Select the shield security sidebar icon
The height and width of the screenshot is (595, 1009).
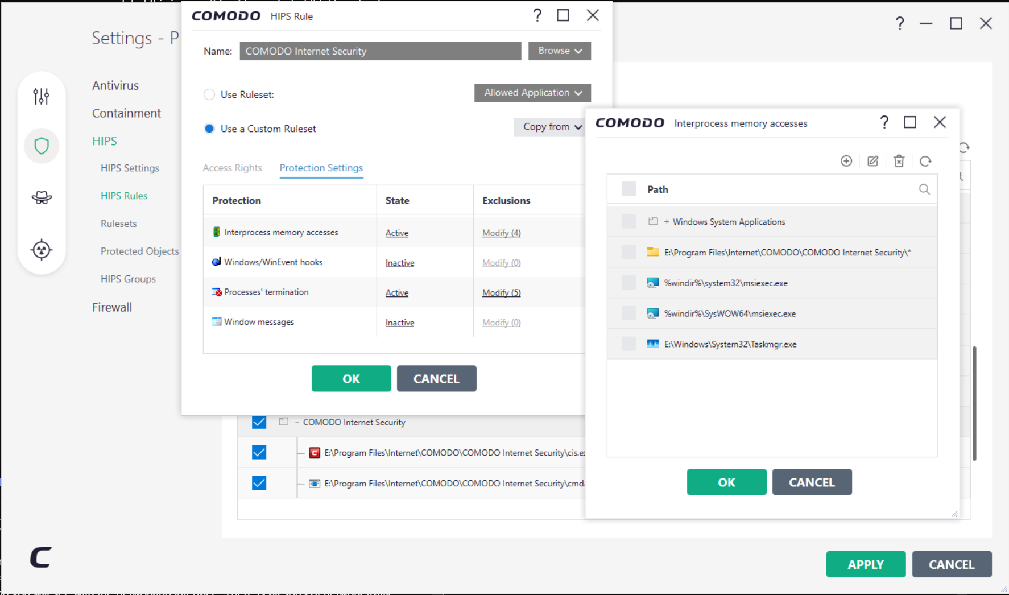pyautogui.click(x=41, y=146)
